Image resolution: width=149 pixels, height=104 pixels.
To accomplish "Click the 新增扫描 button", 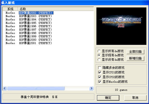I will click(135, 58).
